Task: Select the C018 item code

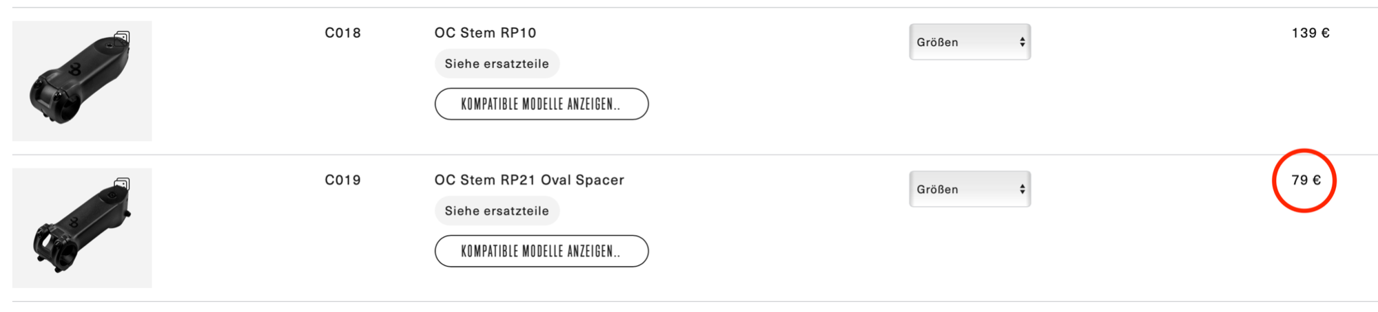Action: pos(342,33)
